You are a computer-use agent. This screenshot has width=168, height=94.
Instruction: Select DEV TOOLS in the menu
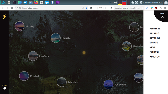pos(155,38)
